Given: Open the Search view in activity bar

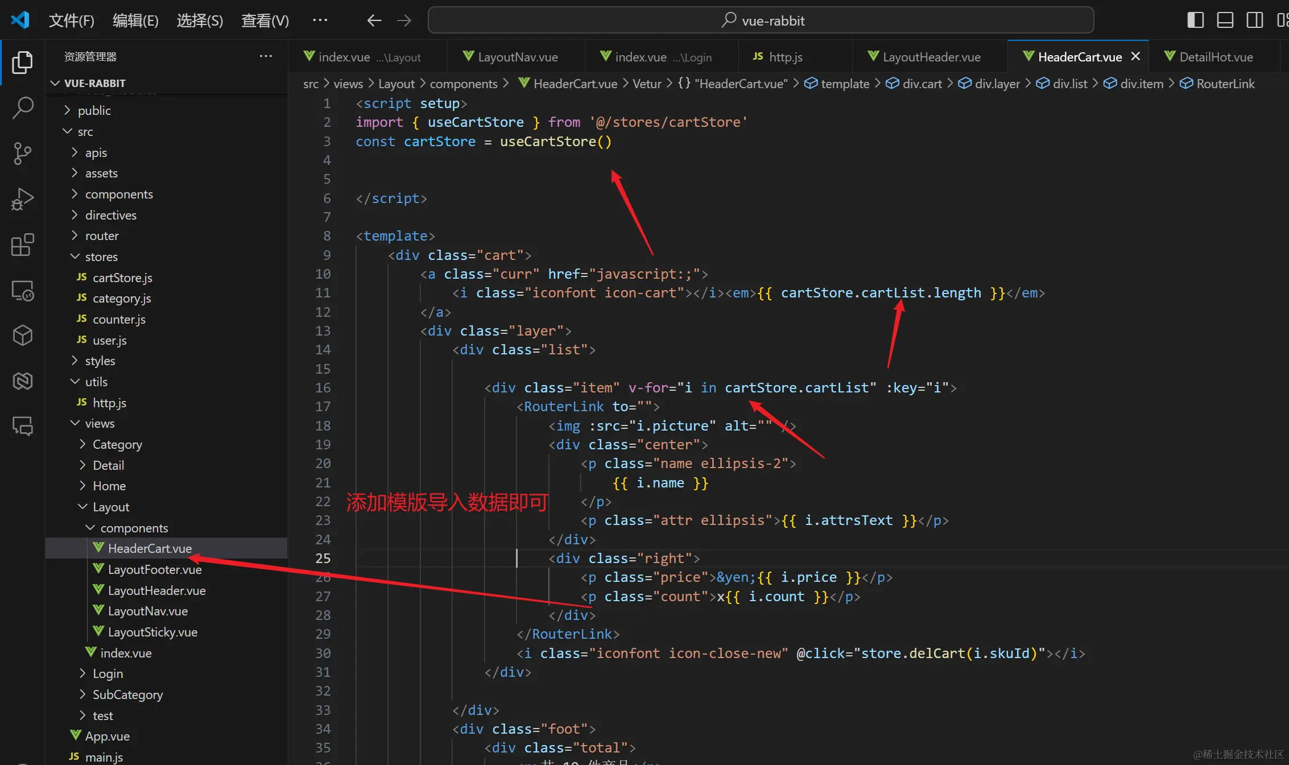Looking at the screenshot, I should coord(23,107).
